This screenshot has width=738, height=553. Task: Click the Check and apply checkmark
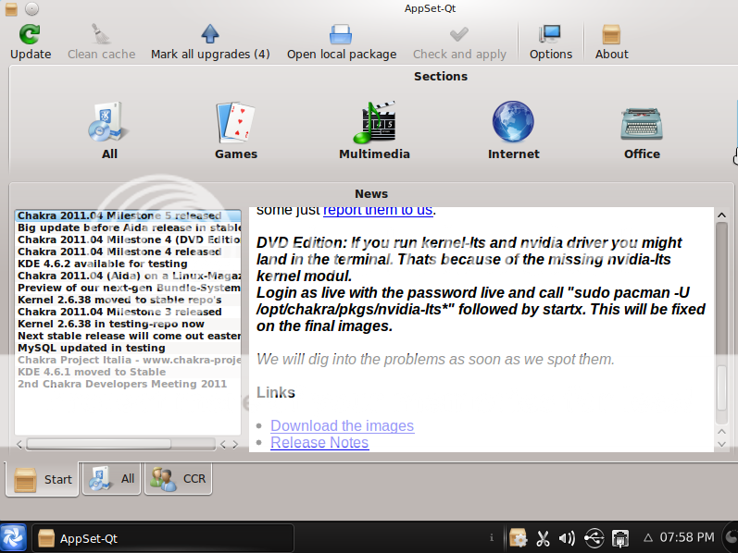click(x=459, y=34)
